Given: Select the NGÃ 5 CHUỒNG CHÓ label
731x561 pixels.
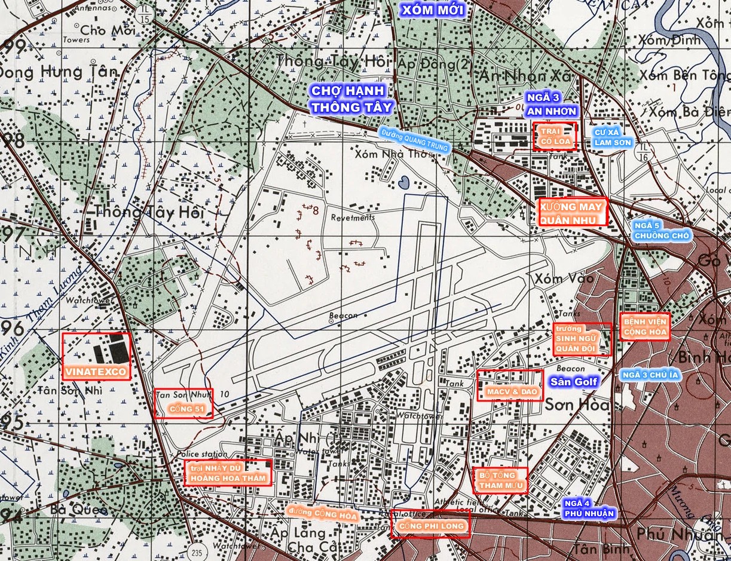Looking at the screenshot, I should pyautogui.click(x=662, y=230).
